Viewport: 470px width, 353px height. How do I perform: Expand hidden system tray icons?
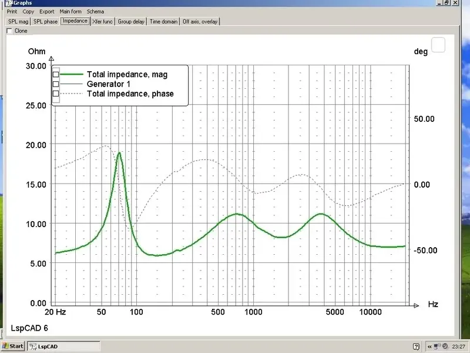coord(429,347)
